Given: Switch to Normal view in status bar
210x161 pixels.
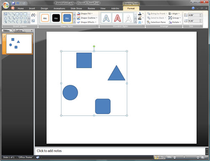Looking at the screenshot, I should point(156,157).
